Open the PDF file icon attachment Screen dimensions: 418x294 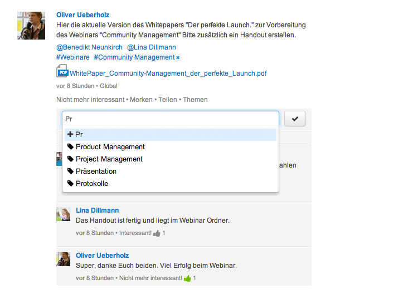pyautogui.click(x=62, y=71)
